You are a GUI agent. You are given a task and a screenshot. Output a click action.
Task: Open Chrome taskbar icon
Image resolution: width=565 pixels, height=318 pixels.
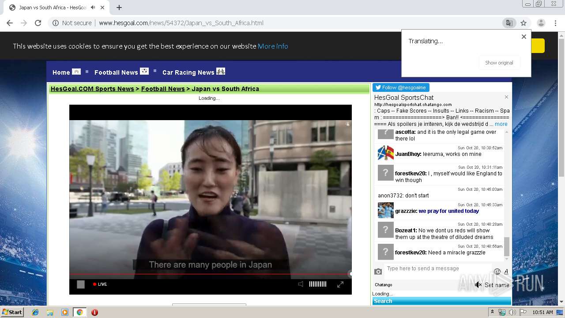click(79, 312)
